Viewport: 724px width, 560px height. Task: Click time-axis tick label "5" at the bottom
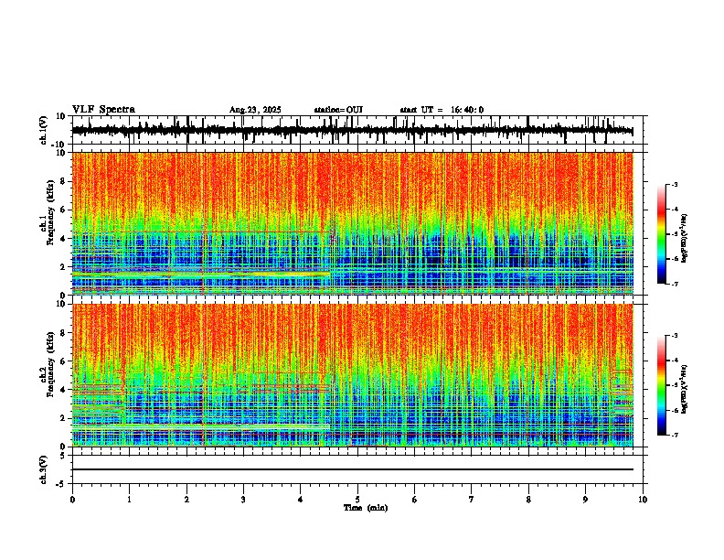[357, 500]
